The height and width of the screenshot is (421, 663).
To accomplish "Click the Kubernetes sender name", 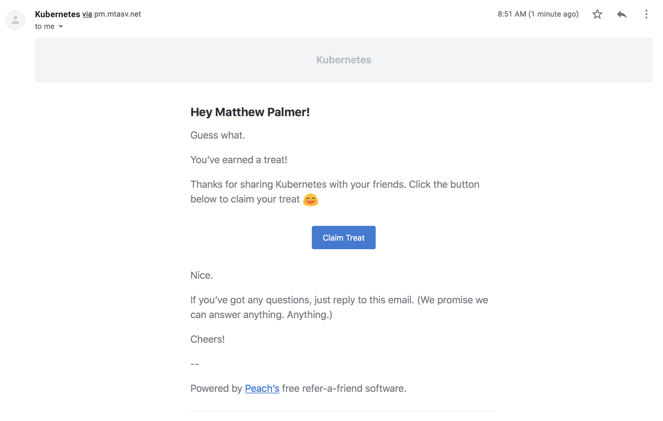I will [57, 14].
